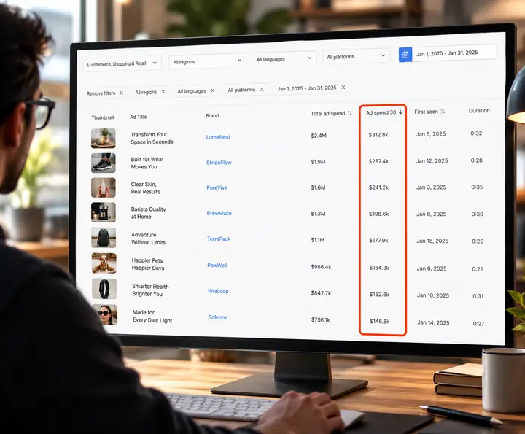Screen dimensions: 525x434
Task: Remove the All regions filter chip
Action: (x=163, y=92)
